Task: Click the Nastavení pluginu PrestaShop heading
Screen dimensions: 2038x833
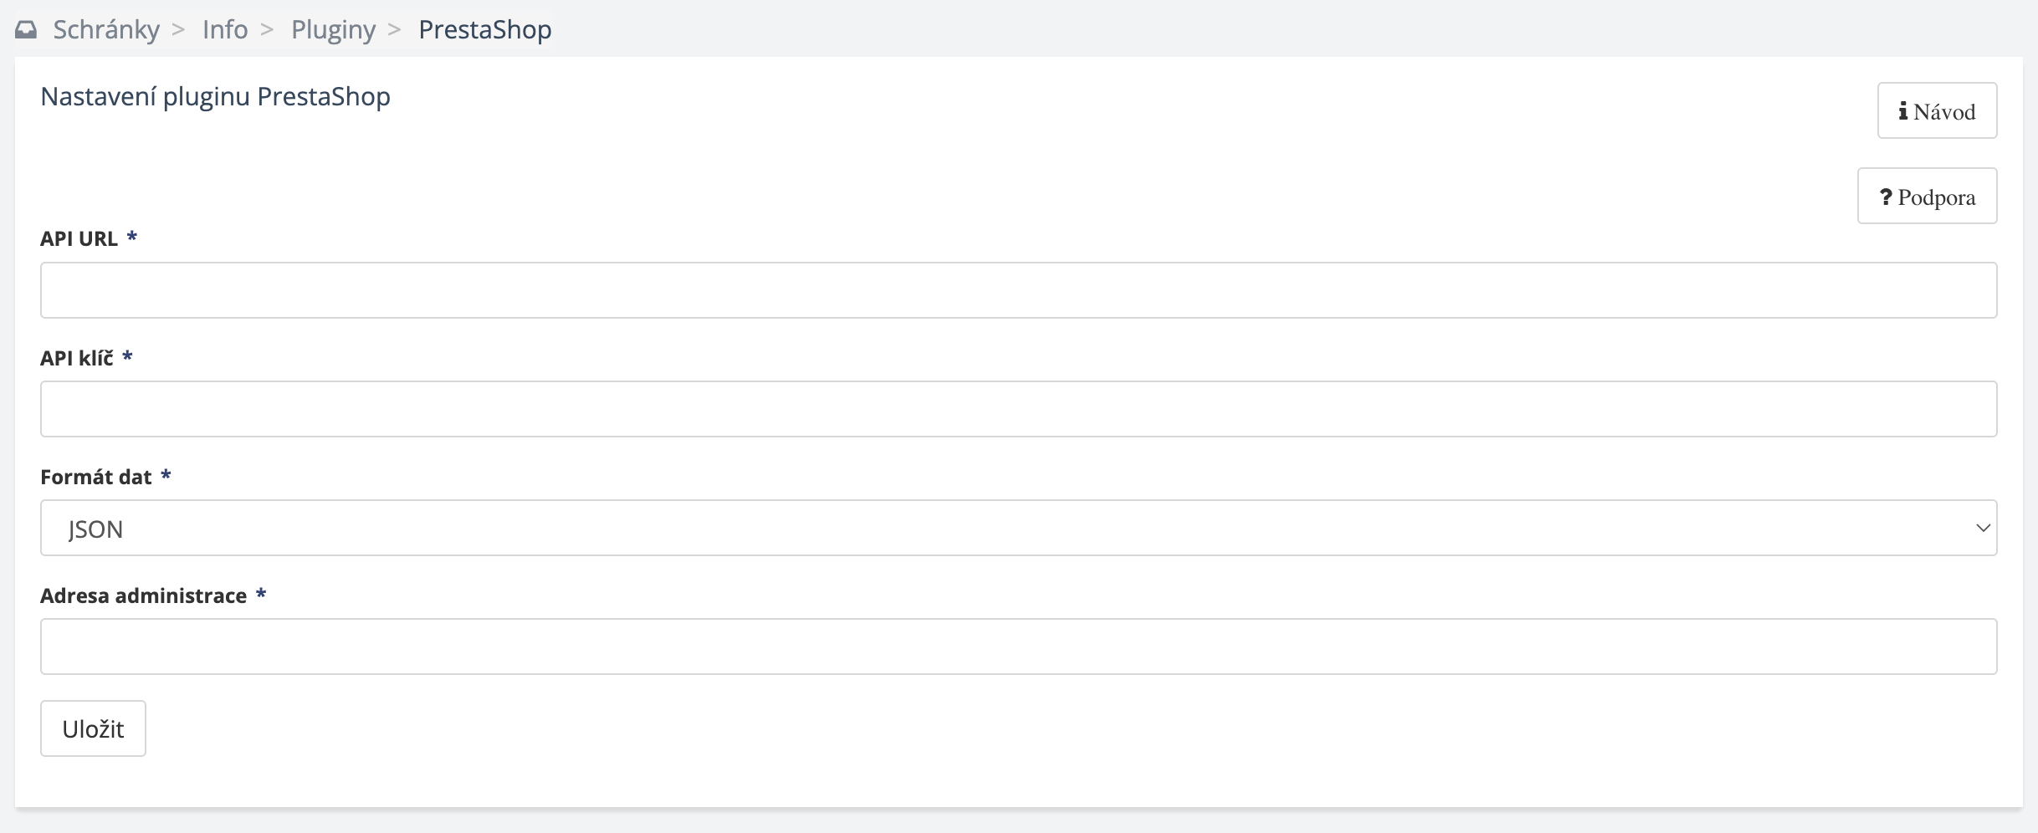Action: point(215,97)
